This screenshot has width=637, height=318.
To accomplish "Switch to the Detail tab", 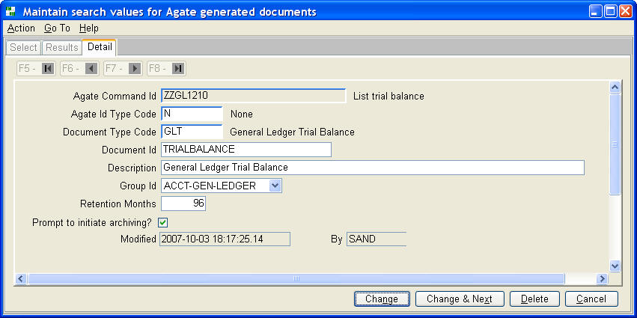I will [100, 47].
